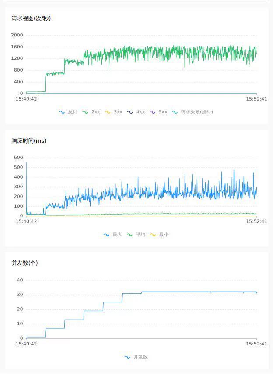
Task: Click the 响应时间(ms) chart title
Action: (29, 141)
